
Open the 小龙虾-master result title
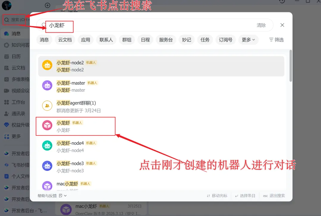coord(71,83)
